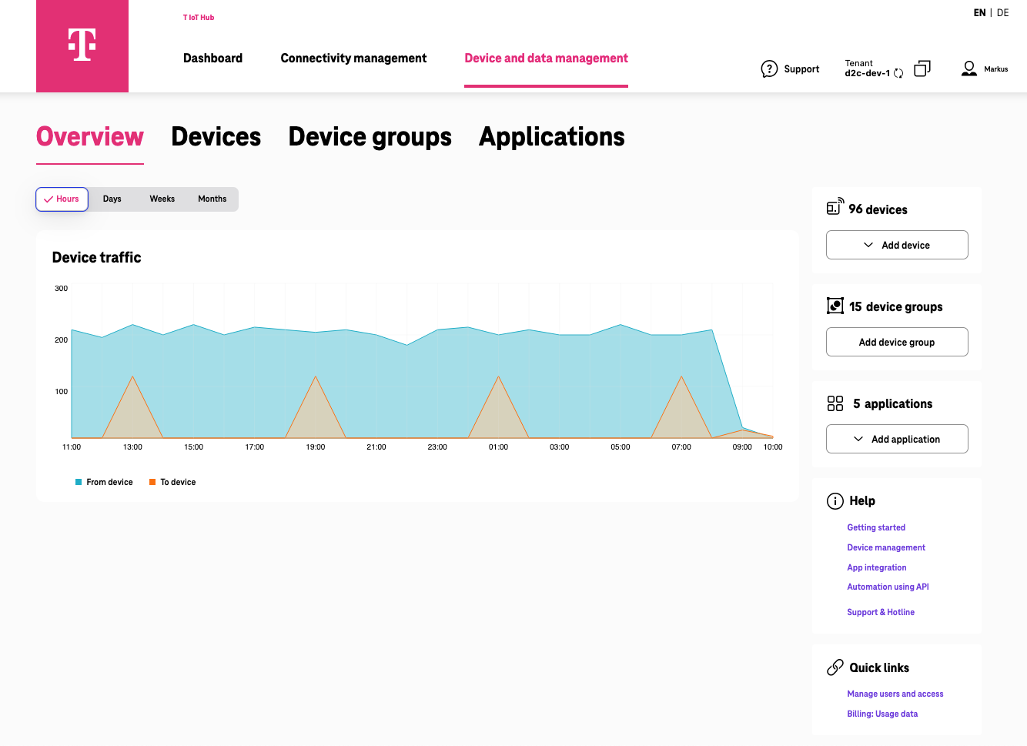Click the Support label in header

click(801, 69)
